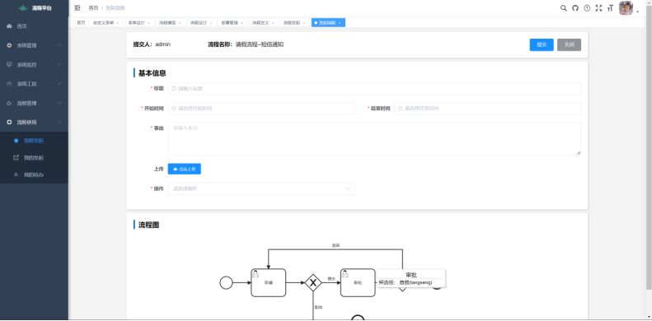Toggle fullscreen with the expand icon
Image resolution: width=652 pixels, height=321 pixels.
pyautogui.click(x=598, y=8)
